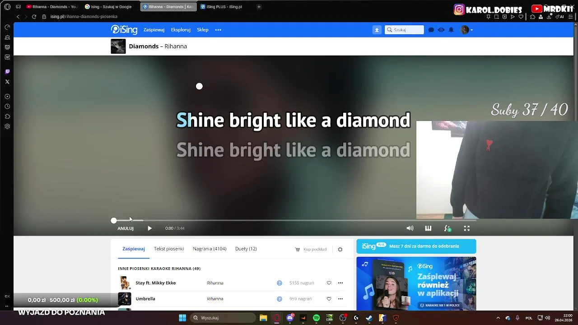This screenshot has height=325, width=578.
Task: Open the Zaśpiewaj również w aplikacji ad
Action: (x=416, y=283)
